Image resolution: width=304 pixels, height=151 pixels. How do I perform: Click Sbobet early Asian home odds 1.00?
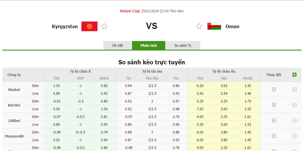[x=56, y=86]
